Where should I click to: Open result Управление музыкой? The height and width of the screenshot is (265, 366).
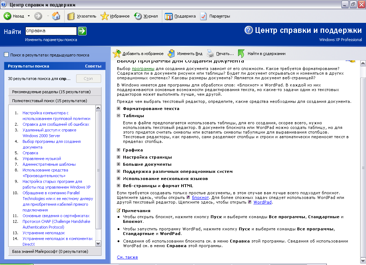(42, 159)
